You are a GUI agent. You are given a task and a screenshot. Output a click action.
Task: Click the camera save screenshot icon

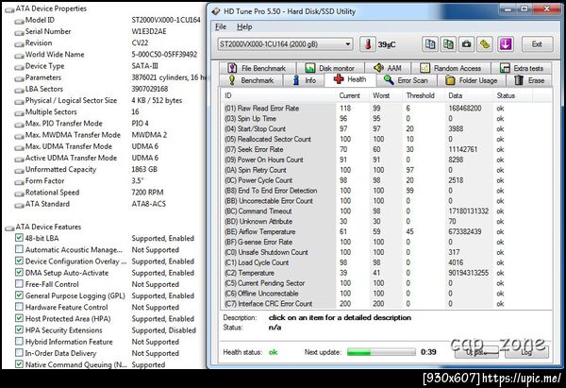pos(466,44)
